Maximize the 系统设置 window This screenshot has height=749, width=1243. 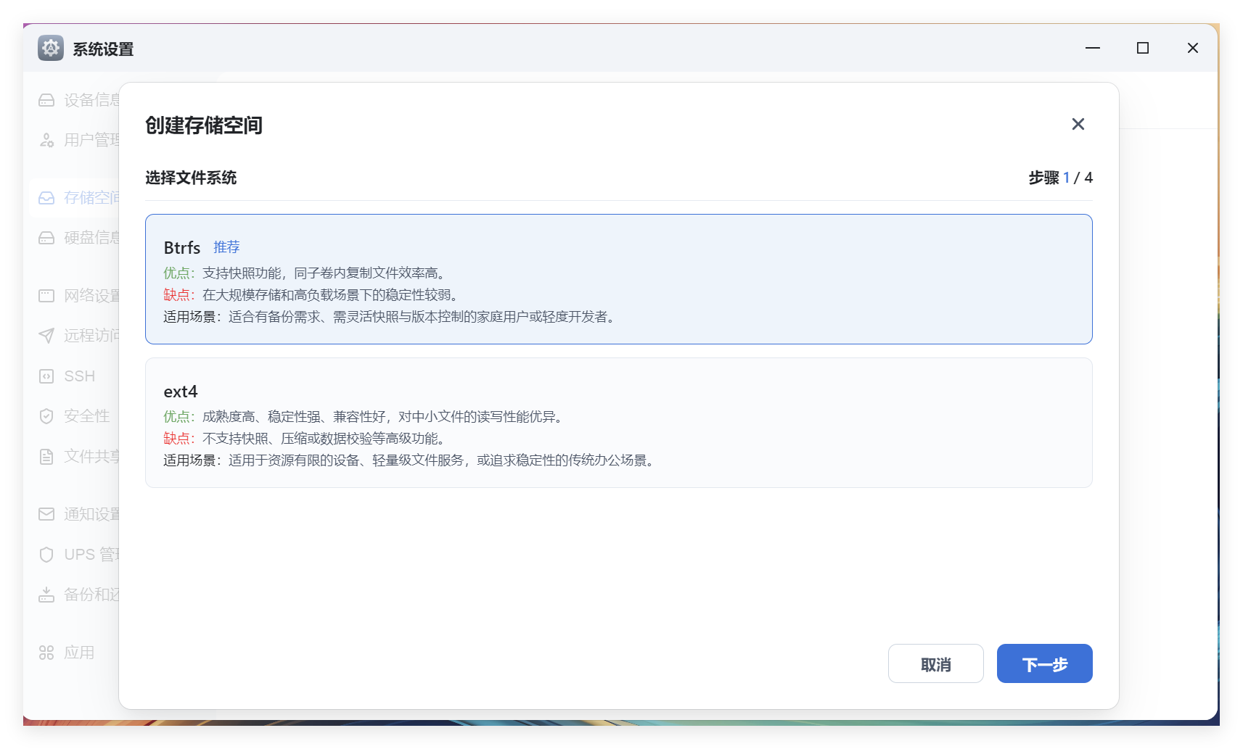pyautogui.click(x=1143, y=48)
